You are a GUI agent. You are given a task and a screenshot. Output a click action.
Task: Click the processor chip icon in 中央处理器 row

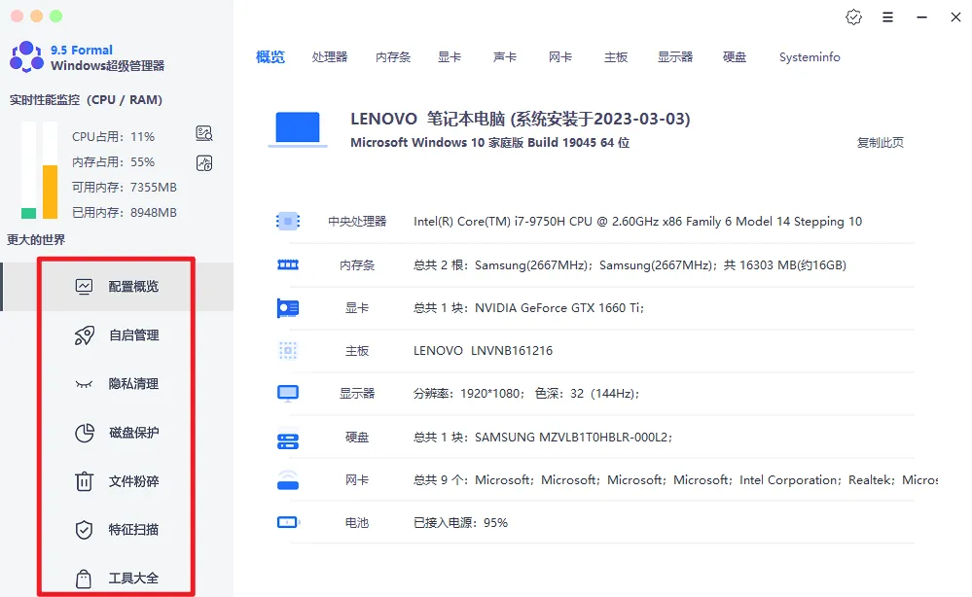coord(288,221)
